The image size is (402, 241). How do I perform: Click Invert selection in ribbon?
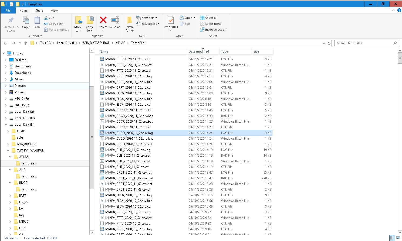click(x=213, y=30)
